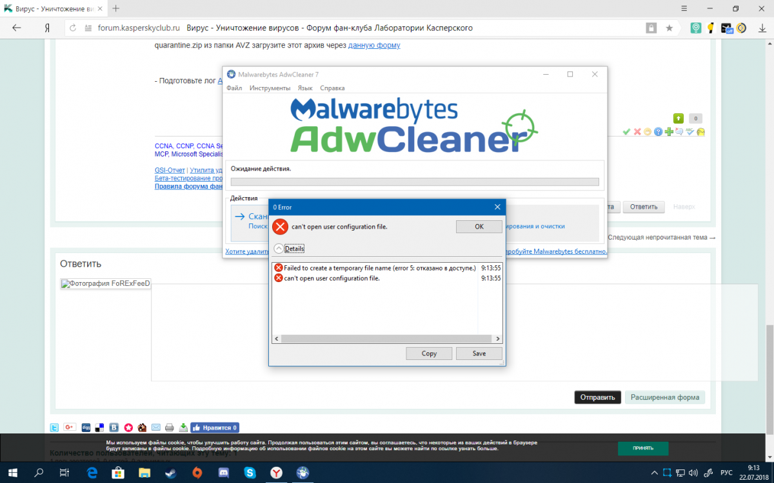Click the 'Правила форума' bold link

pos(189,186)
